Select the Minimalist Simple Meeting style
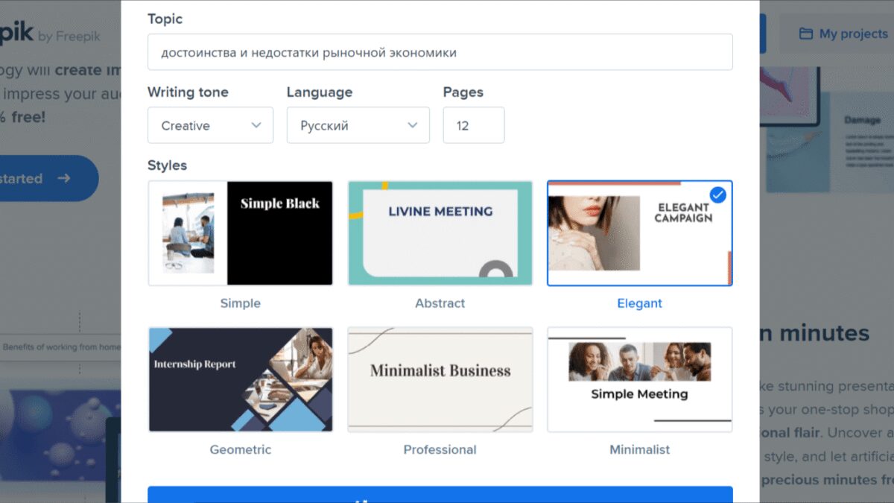 [639, 379]
